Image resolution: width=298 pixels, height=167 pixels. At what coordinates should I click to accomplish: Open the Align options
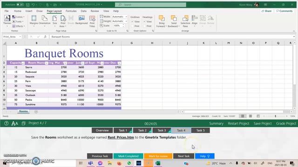coord(195,21)
